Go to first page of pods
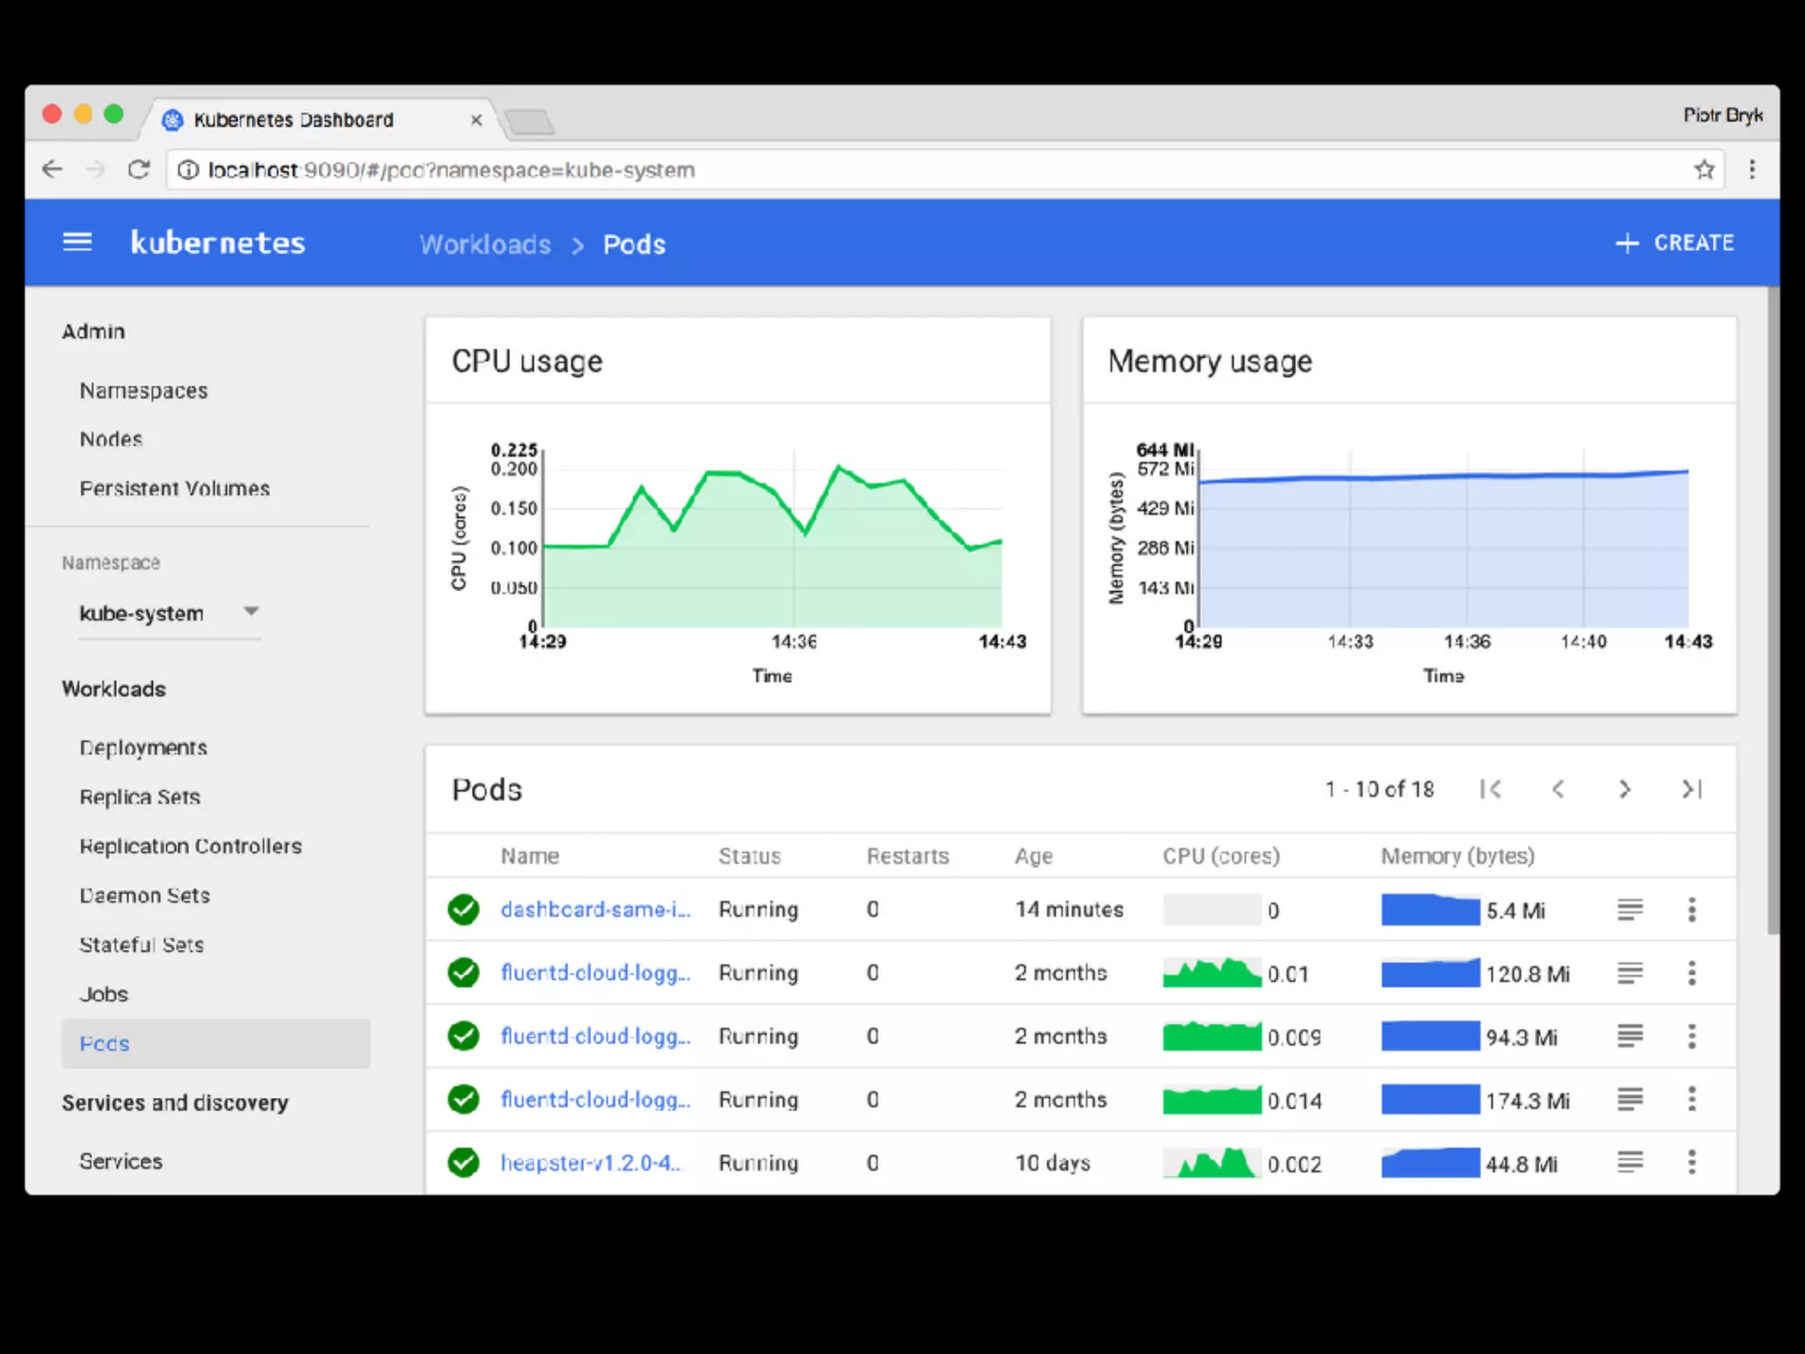 click(1490, 789)
